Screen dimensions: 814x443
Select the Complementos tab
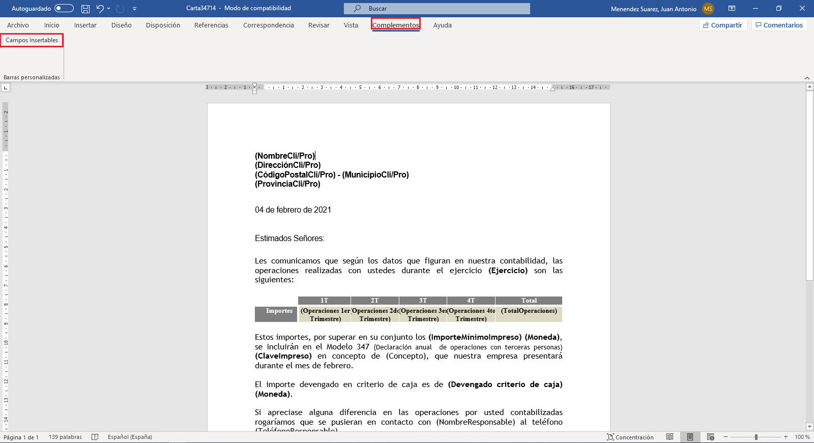click(x=395, y=25)
